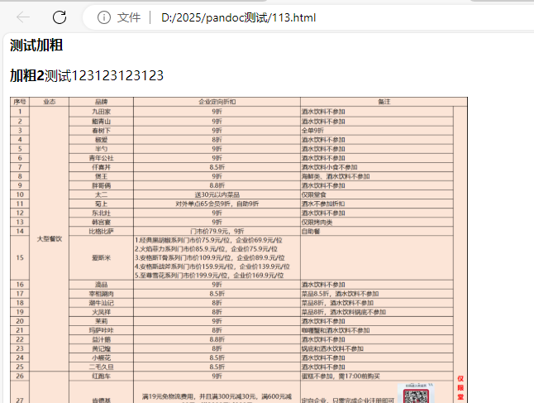Click the note 海鲜类、酒水饮料不参加
The image size is (534, 403).
pyautogui.click(x=336, y=176)
